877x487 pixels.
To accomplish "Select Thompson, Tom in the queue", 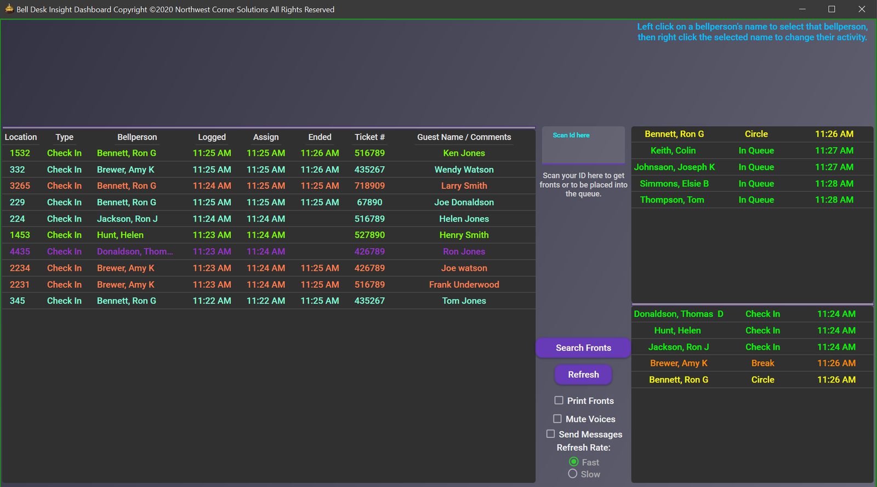I will (x=672, y=200).
